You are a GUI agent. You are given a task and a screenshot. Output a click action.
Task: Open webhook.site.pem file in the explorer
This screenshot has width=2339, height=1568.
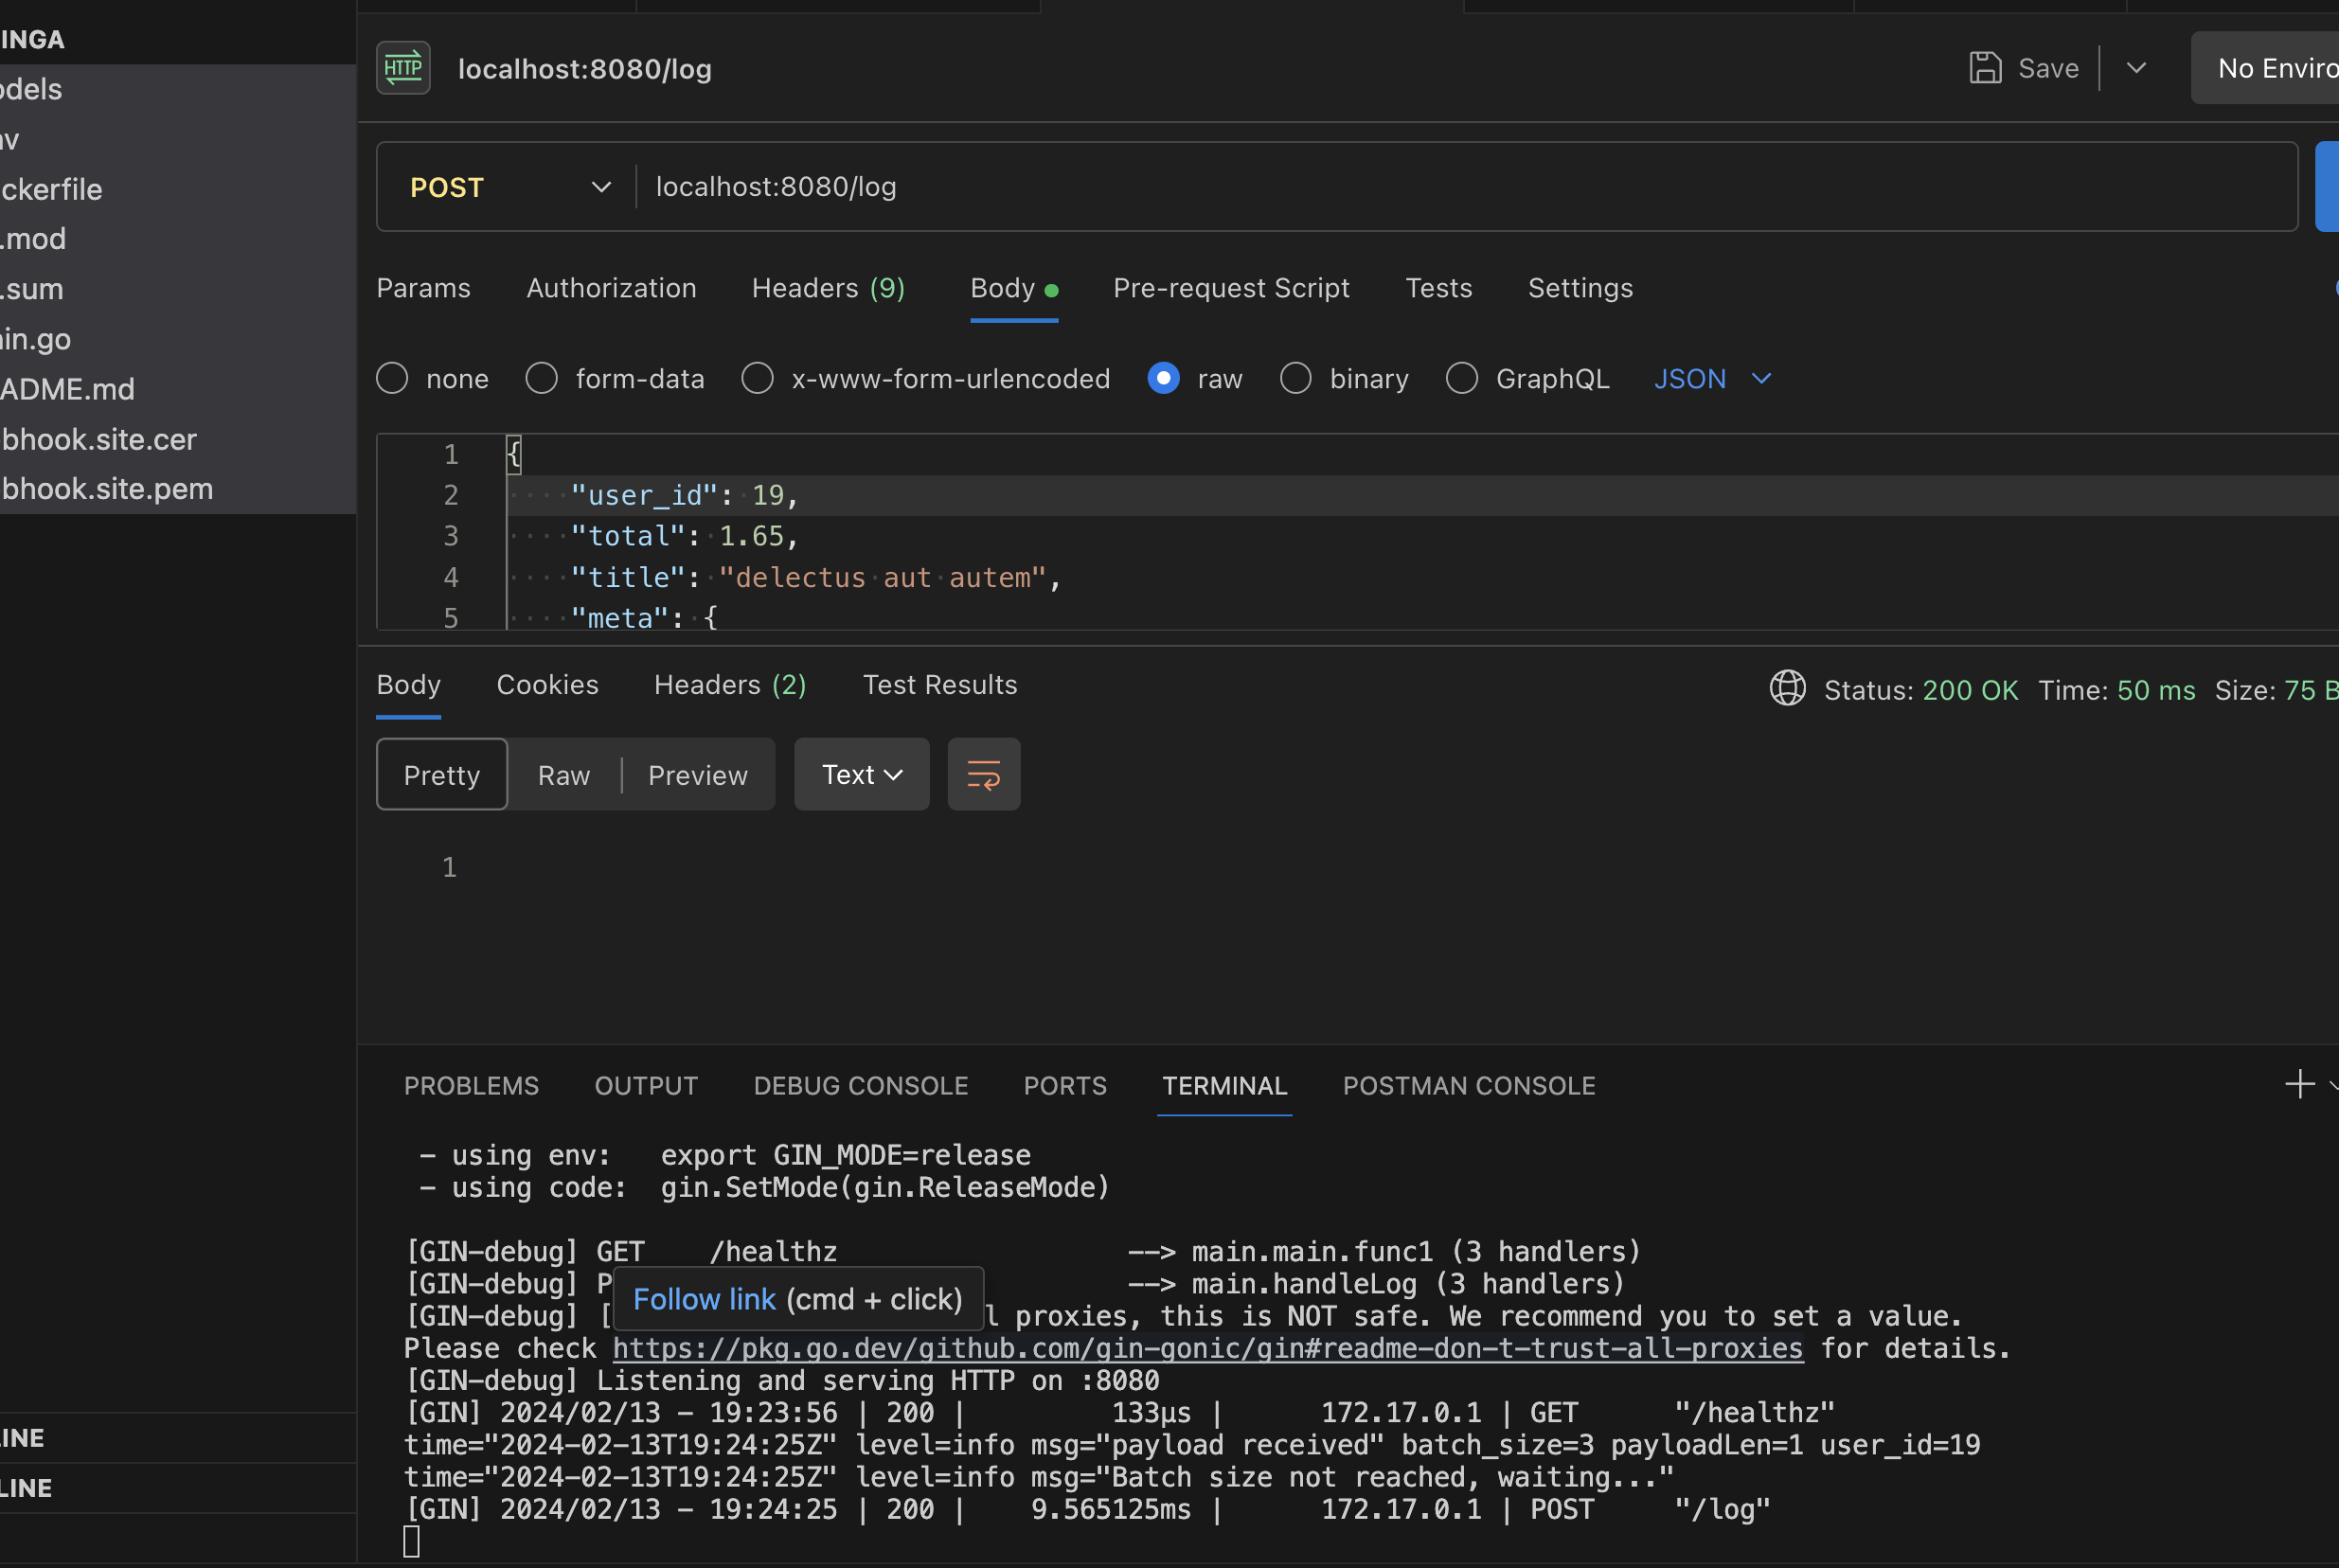107,489
